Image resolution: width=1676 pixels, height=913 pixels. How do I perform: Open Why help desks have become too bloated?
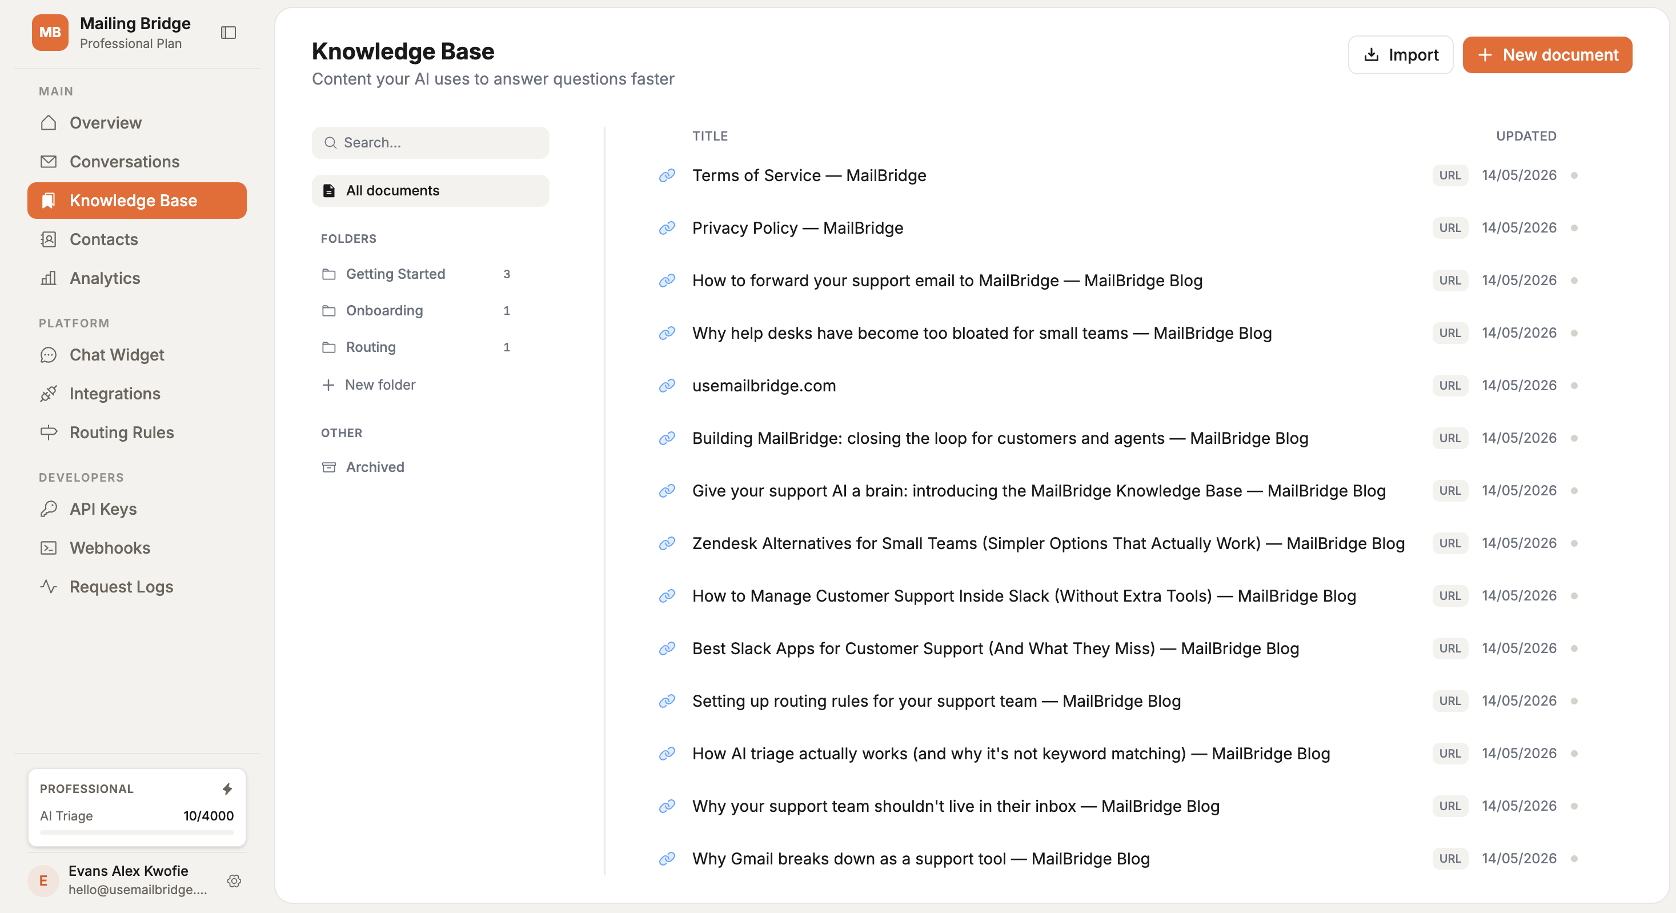click(981, 333)
